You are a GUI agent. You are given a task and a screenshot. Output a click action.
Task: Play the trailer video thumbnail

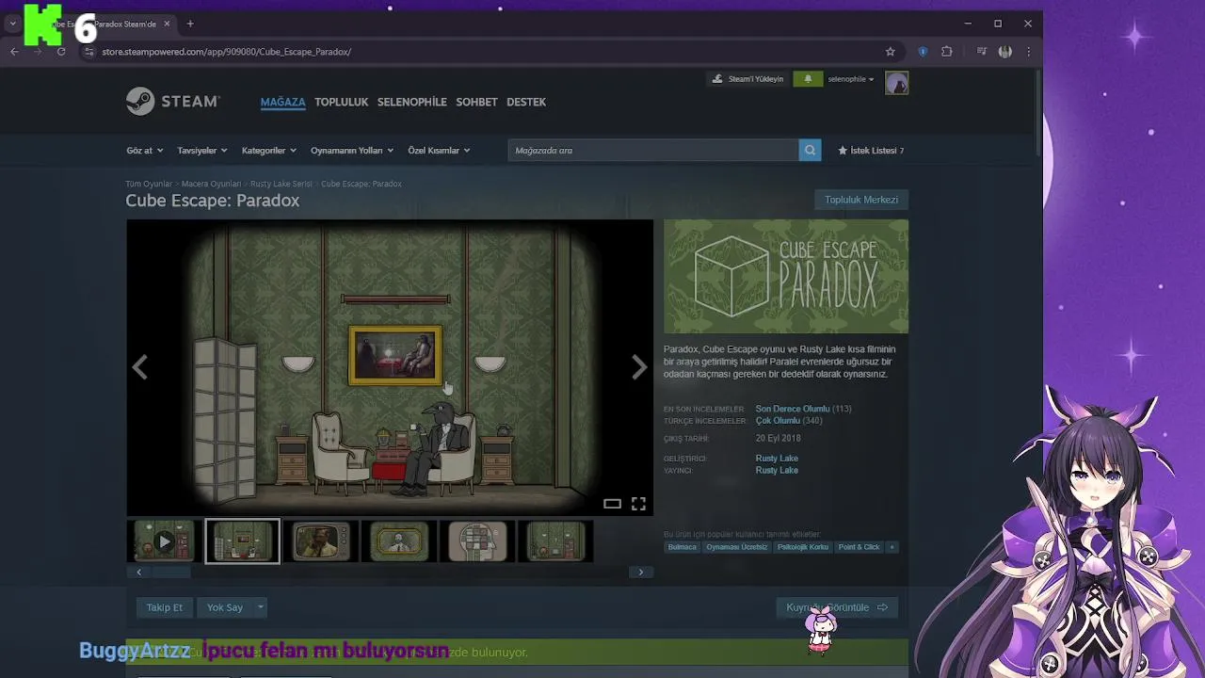click(164, 541)
